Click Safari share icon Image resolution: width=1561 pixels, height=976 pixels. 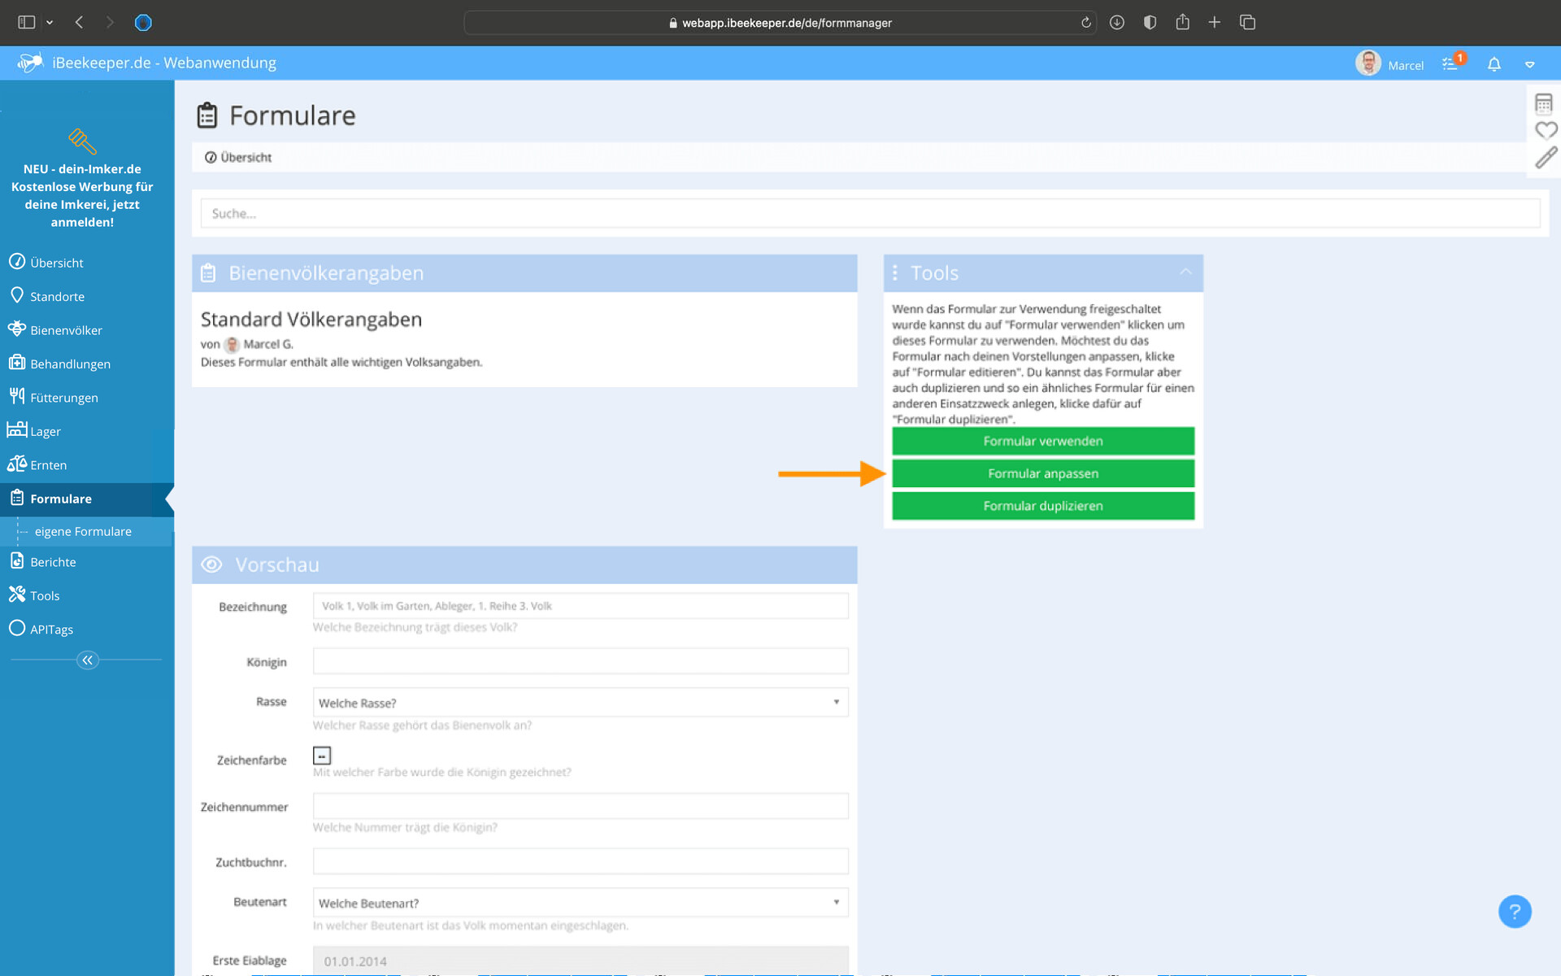pyautogui.click(x=1182, y=22)
